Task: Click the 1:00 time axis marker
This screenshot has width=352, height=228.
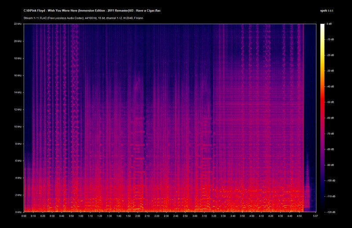Action: (x=81, y=217)
